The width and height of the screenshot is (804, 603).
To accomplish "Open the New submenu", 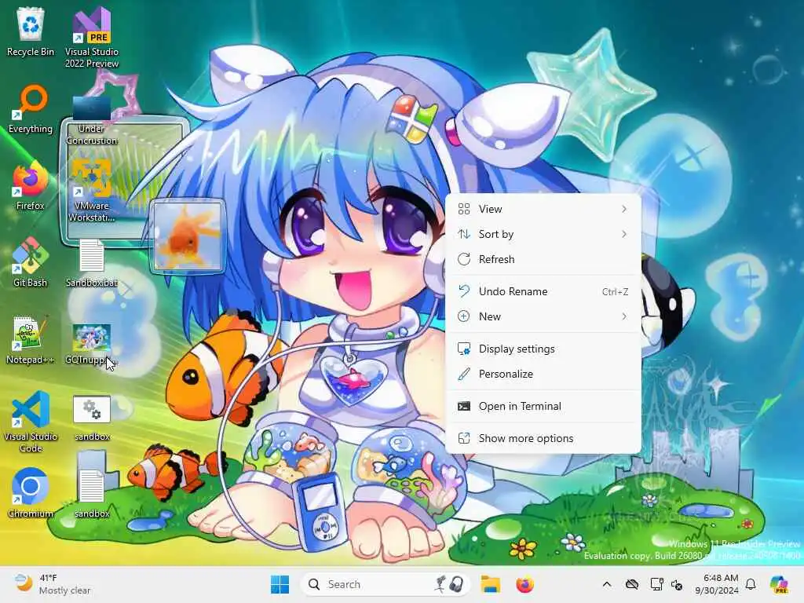I will tap(543, 316).
